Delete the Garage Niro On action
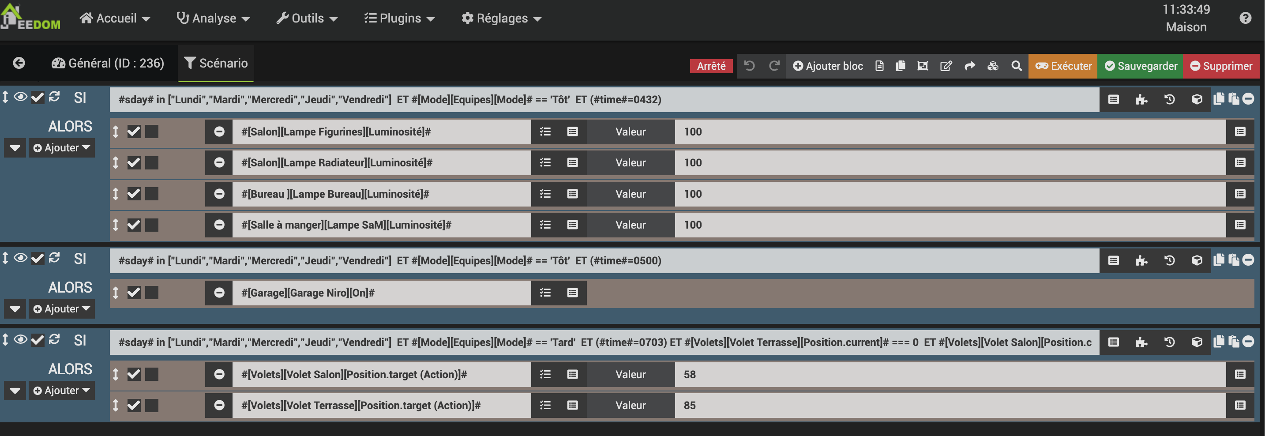 (x=219, y=293)
